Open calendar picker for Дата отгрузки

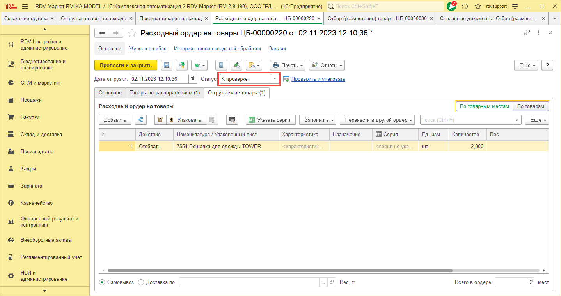click(193, 79)
